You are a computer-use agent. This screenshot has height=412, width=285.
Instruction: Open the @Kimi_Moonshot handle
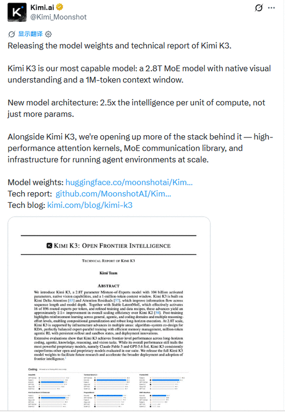59,17
